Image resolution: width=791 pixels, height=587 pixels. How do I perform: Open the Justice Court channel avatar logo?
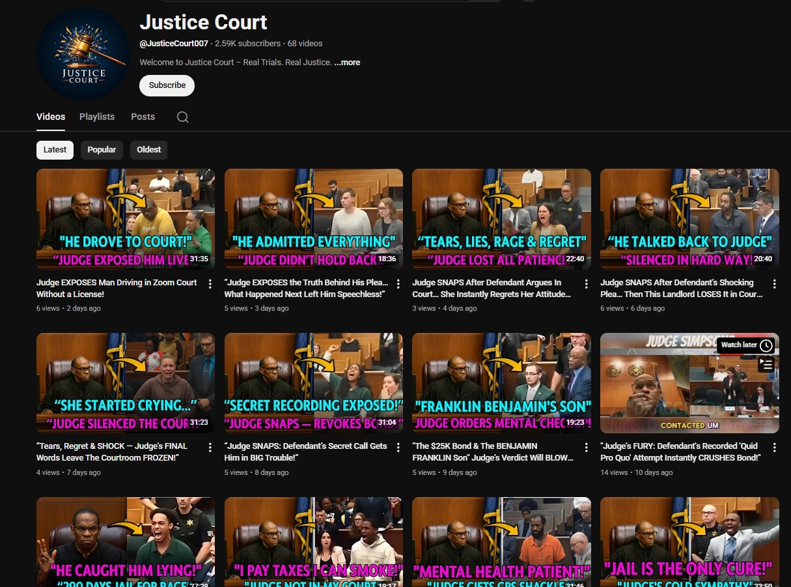click(83, 54)
